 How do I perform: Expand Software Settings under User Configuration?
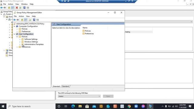tap(20, 39)
